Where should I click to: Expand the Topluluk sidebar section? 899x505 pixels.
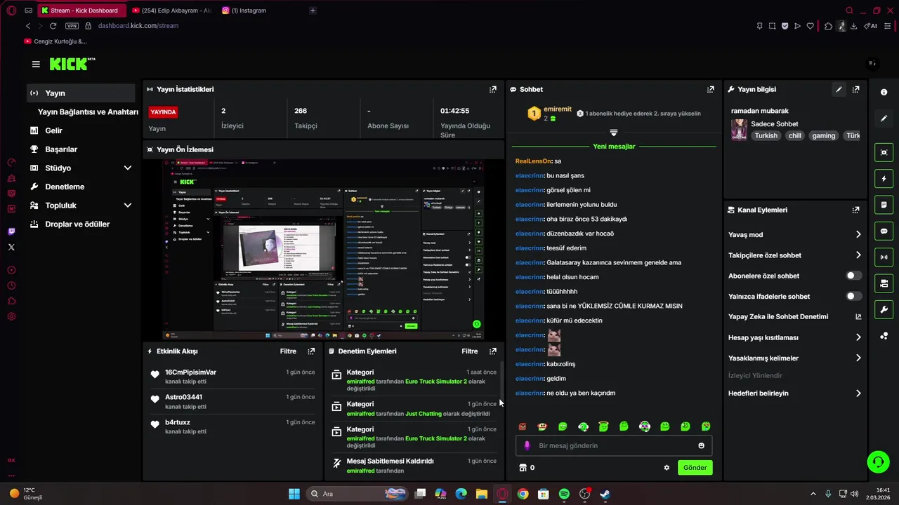coord(128,206)
